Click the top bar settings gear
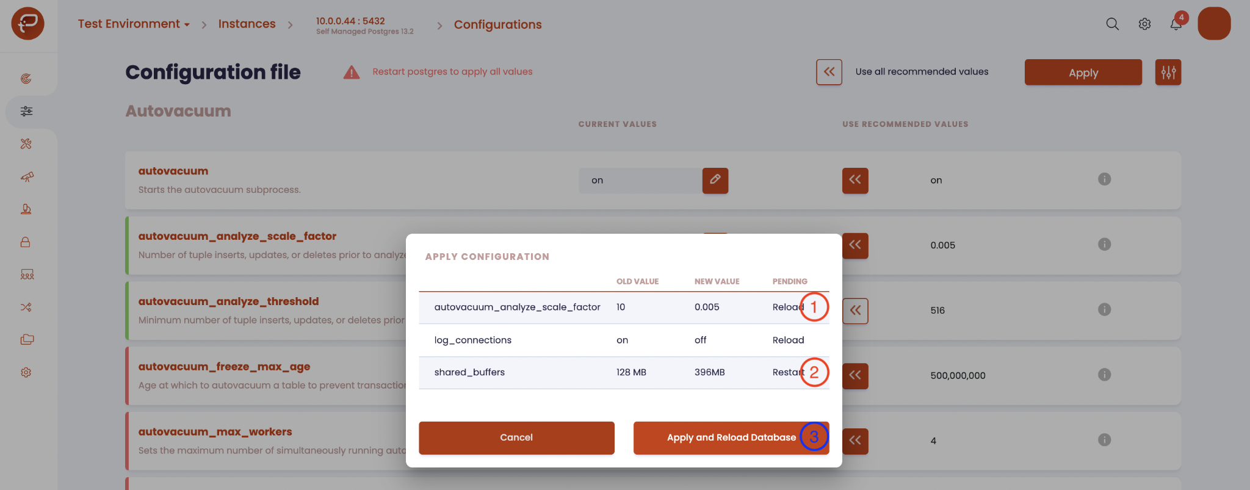Image resolution: width=1250 pixels, height=490 pixels. pos(1144,24)
